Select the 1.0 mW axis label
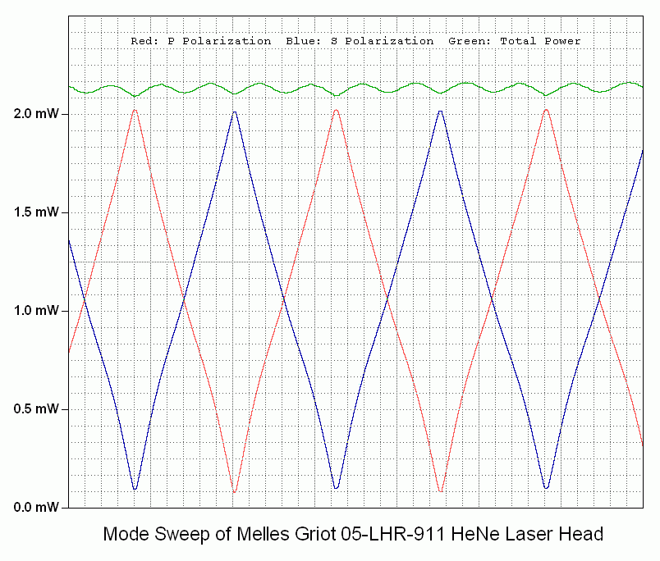This screenshot has width=660, height=561. 36,311
